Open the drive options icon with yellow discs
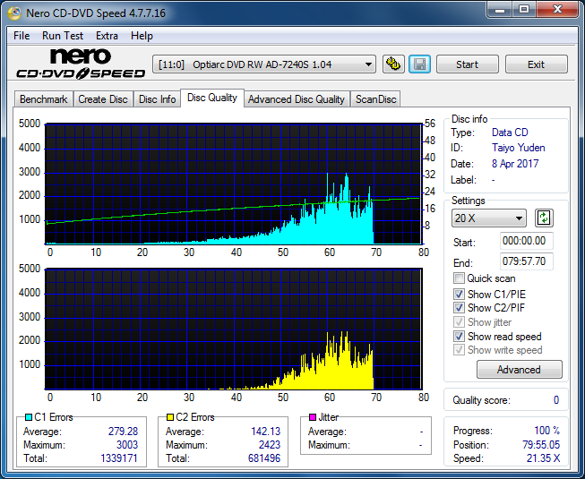The image size is (585, 479). tap(393, 64)
